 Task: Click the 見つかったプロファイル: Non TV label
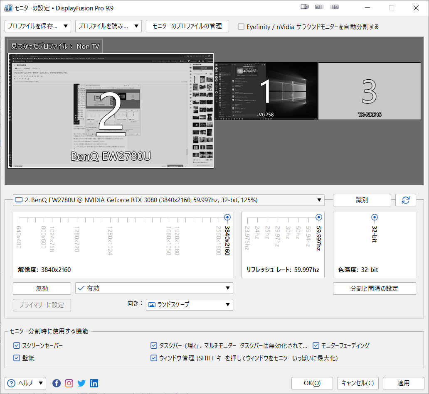point(55,46)
